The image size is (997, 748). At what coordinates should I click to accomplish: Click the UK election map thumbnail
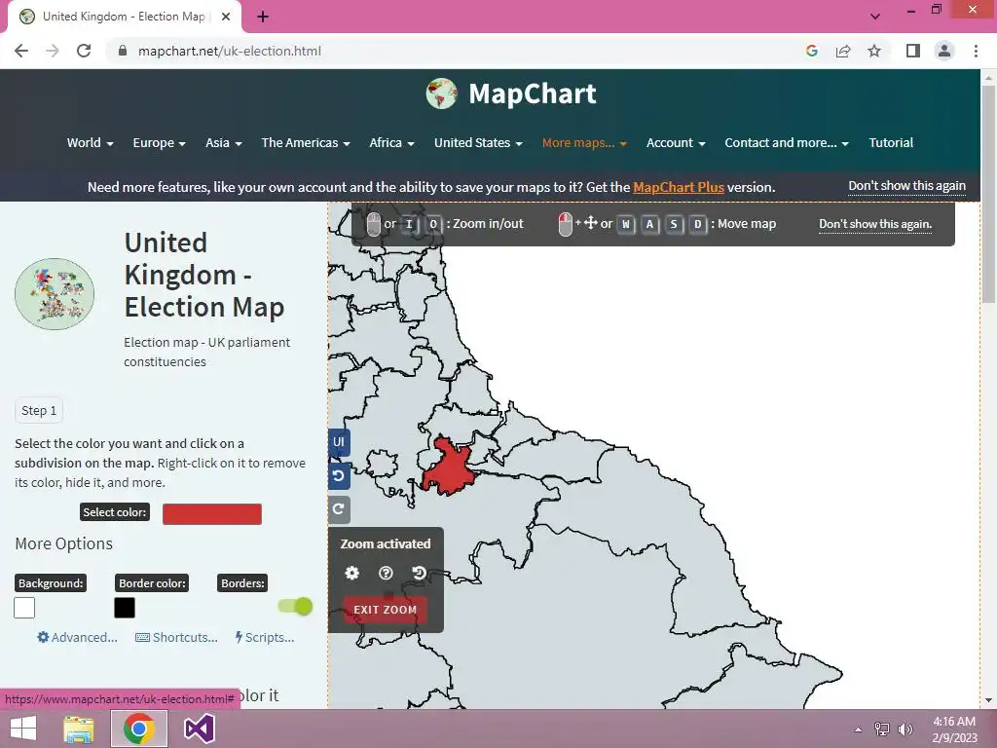pos(55,294)
